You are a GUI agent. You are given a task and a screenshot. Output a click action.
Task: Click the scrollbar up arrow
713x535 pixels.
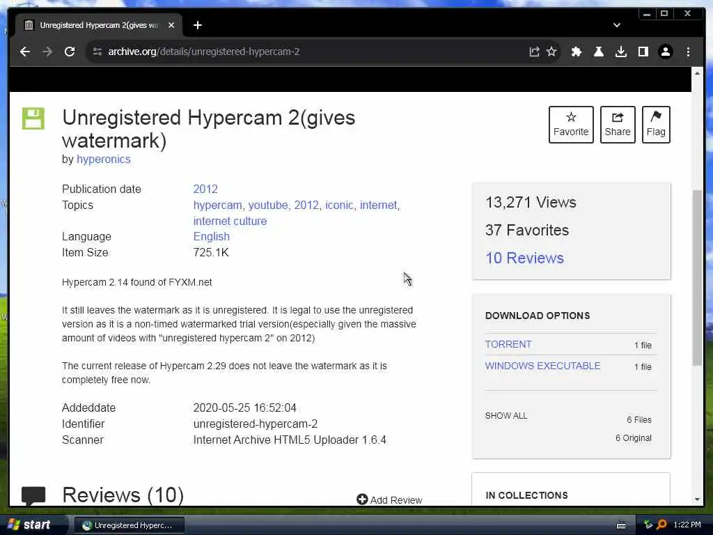(697, 73)
